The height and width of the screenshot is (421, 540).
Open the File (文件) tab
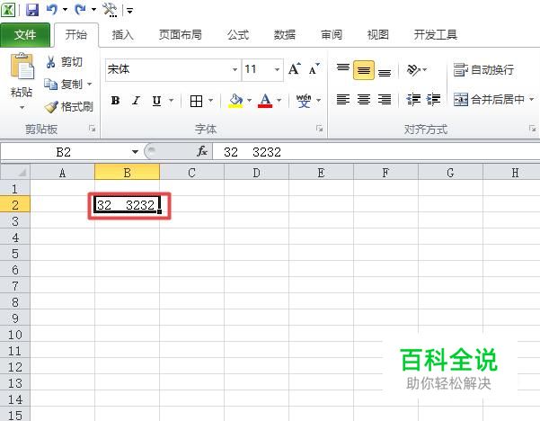25,35
